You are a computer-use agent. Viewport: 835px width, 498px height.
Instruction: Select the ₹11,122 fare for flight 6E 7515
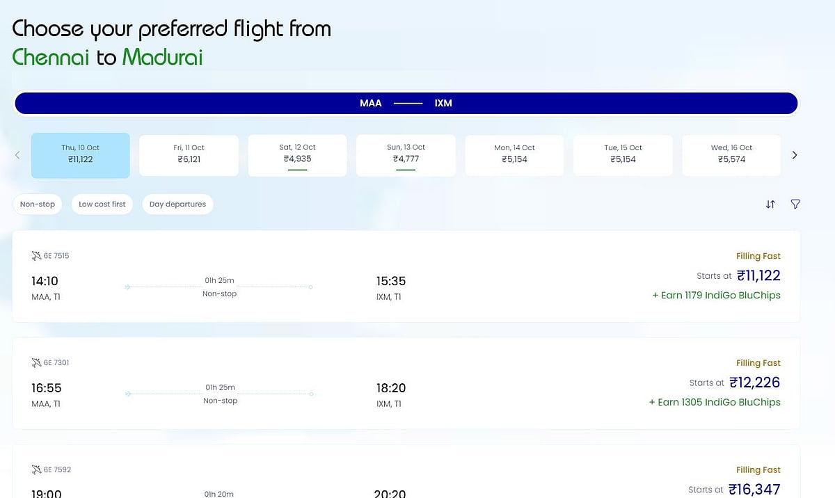pyautogui.click(x=758, y=276)
